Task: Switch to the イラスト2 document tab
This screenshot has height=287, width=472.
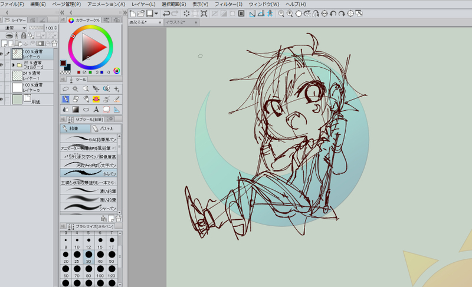Action: [182, 22]
